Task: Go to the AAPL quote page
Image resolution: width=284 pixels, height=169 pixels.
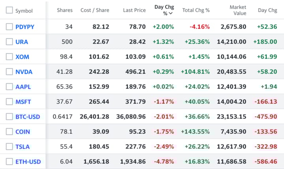Action: click(23, 87)
